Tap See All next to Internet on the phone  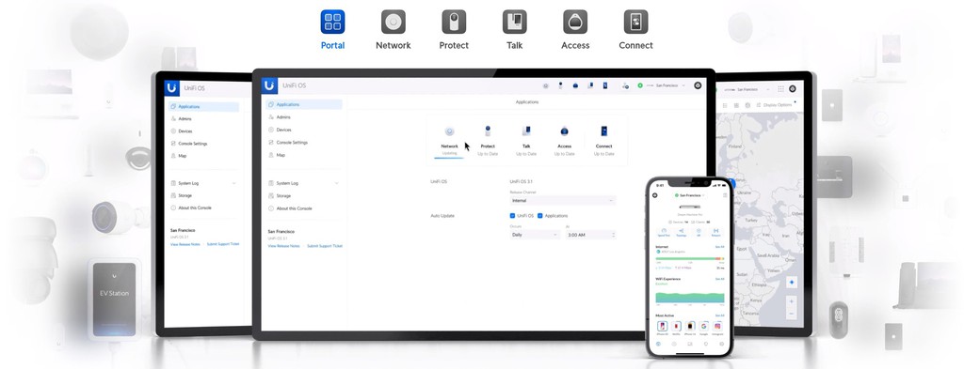(719, 246)
